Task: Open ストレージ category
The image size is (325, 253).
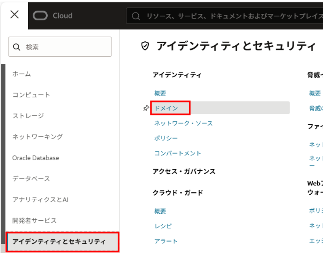Action: (28, 116)
